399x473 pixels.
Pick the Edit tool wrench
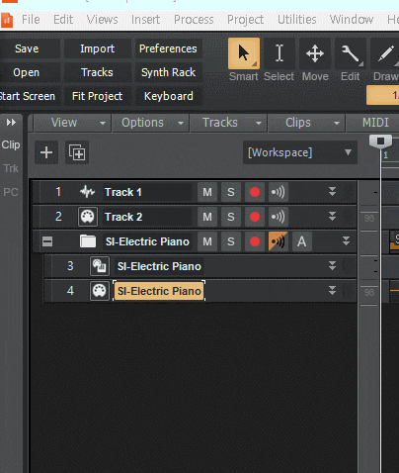pyautogui.click(x=351, y=53)
